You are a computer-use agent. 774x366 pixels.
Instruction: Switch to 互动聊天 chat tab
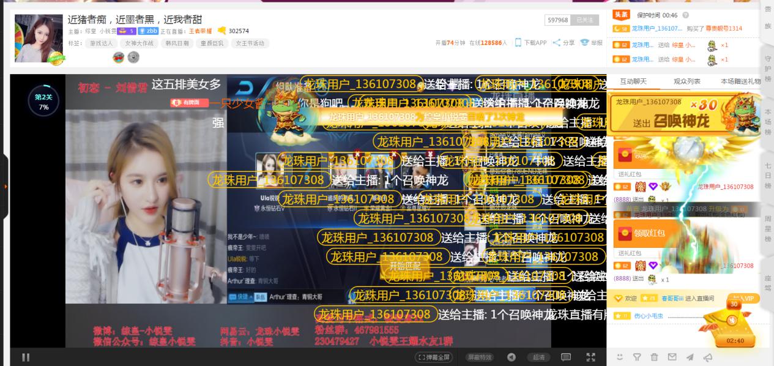click(633, 81)
